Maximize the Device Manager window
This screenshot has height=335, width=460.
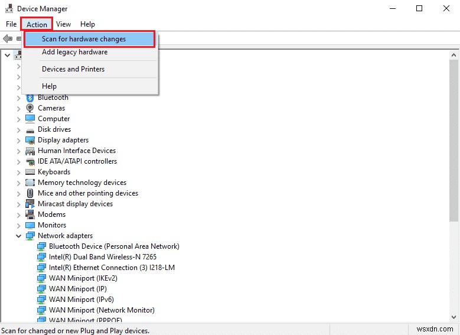coord(419,8)
